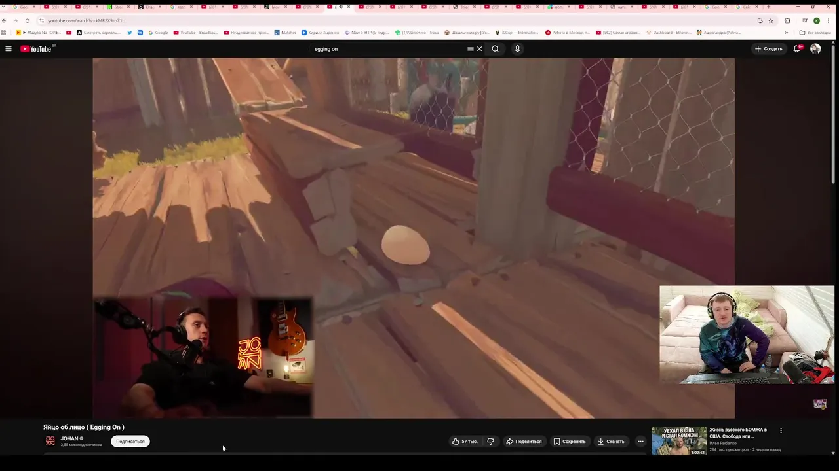Open the browser extensions puzzle icon
The width and height of the screenshot is (839, 471).
pyautogui.click(x=787, y=20)
